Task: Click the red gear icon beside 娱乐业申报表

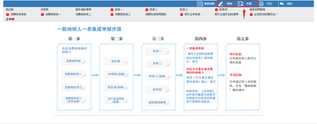Action: (x=182, y=15)
